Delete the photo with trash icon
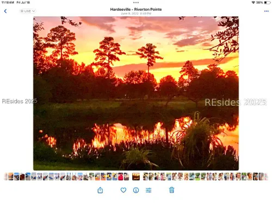 (171, 190)
